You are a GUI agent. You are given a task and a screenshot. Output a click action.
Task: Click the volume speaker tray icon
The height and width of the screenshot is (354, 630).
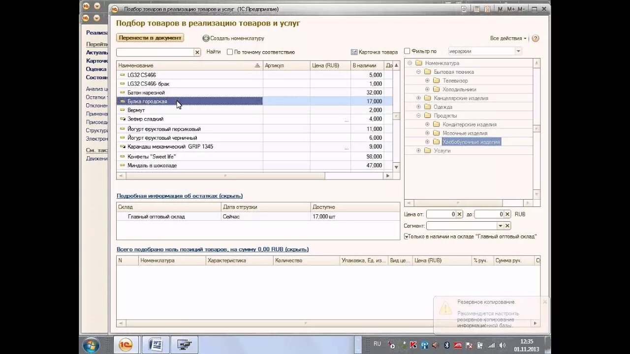coord(501,345)
